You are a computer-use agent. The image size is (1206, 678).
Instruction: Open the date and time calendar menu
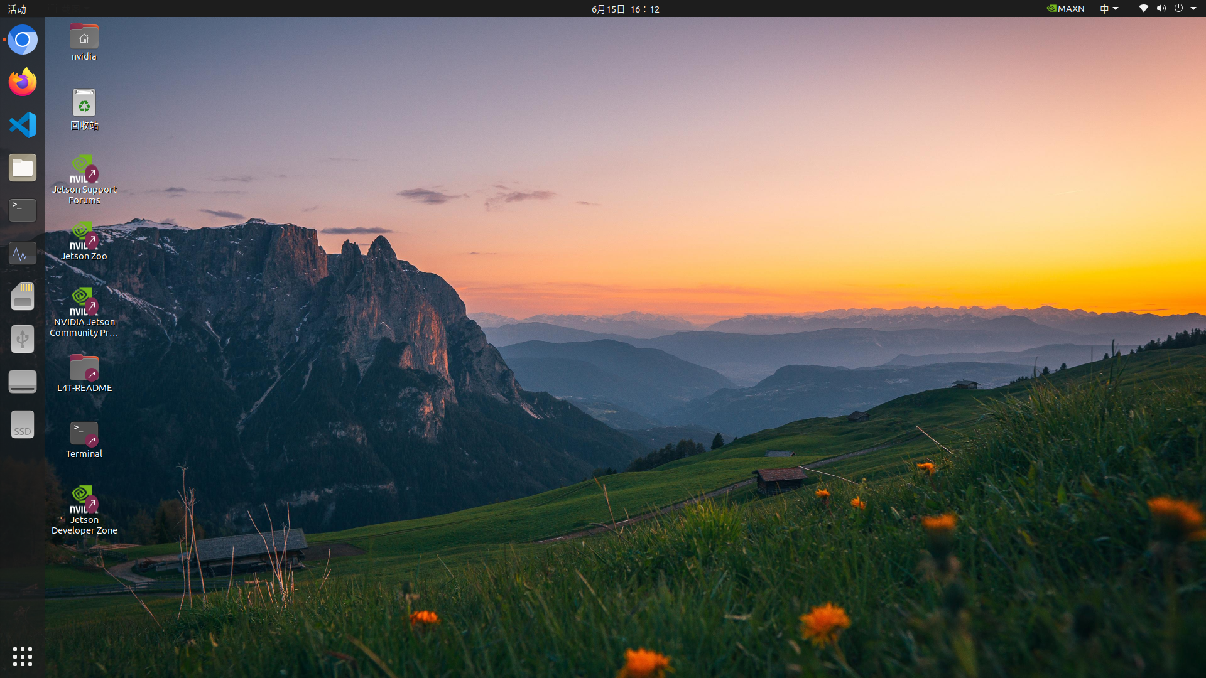click(x=626, y=9)
